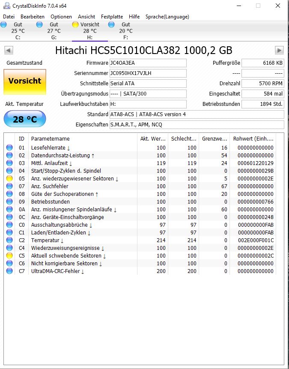
Task: Click the drive title Hitachi HCS5C1010CLA382
Action: [144, 50]
